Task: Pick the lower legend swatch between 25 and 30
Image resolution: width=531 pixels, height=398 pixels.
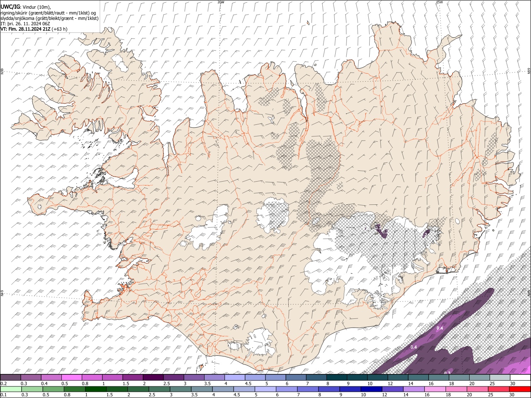Action: [x=499, y=389]
